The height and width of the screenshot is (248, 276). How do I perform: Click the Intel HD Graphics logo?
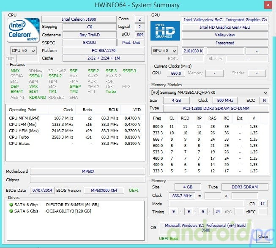(x=165, y=31)
